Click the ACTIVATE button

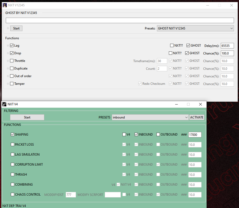click(197, 117)
